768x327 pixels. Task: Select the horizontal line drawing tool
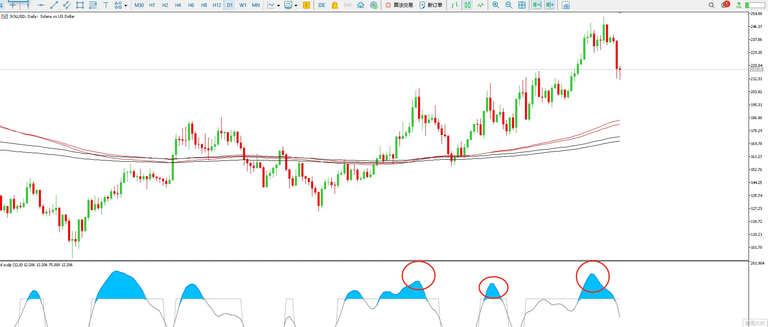pos(41,5)
